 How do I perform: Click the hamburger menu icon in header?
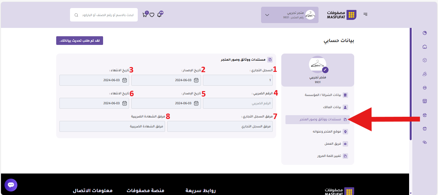[365, 14]
